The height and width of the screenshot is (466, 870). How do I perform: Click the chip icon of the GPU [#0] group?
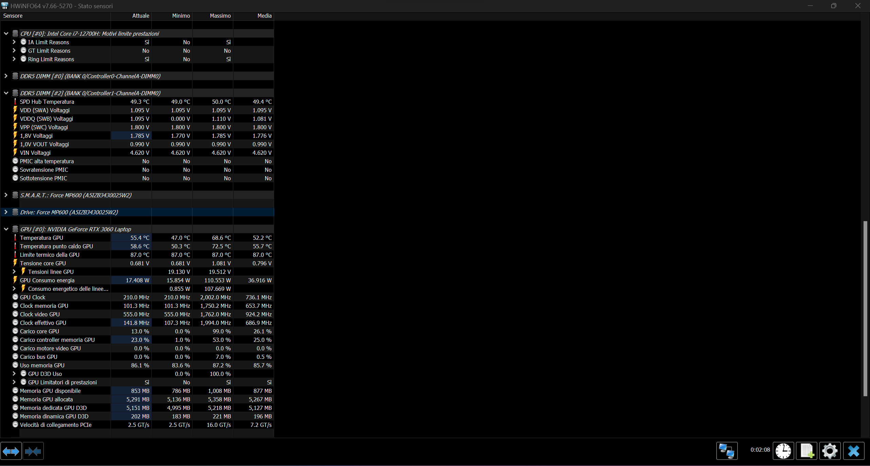[15, 229]
